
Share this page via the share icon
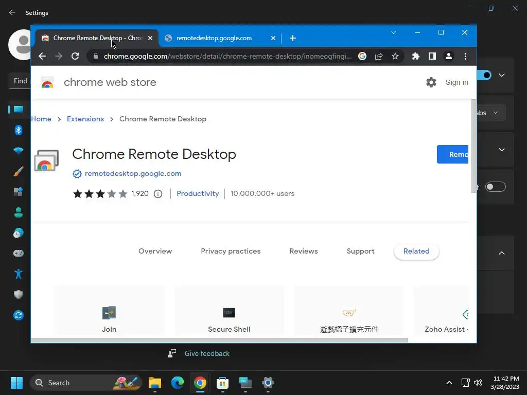[x=379, y=56]
